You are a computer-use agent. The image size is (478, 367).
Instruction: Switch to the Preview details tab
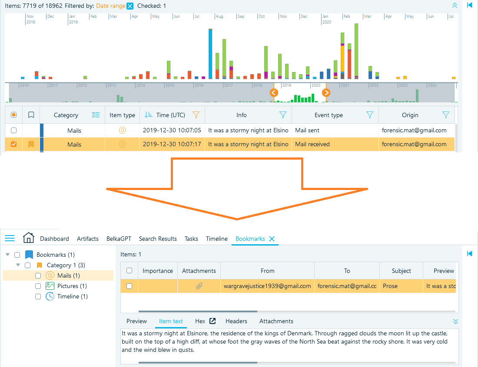click(x=136, y=321)
